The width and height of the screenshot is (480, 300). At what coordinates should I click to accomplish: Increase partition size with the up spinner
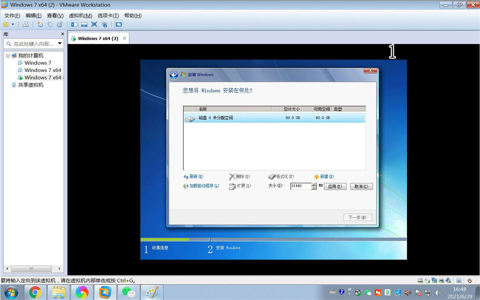[x=314, y=184]
